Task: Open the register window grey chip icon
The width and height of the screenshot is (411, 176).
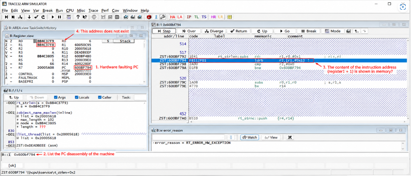Action: coord(116,17)
